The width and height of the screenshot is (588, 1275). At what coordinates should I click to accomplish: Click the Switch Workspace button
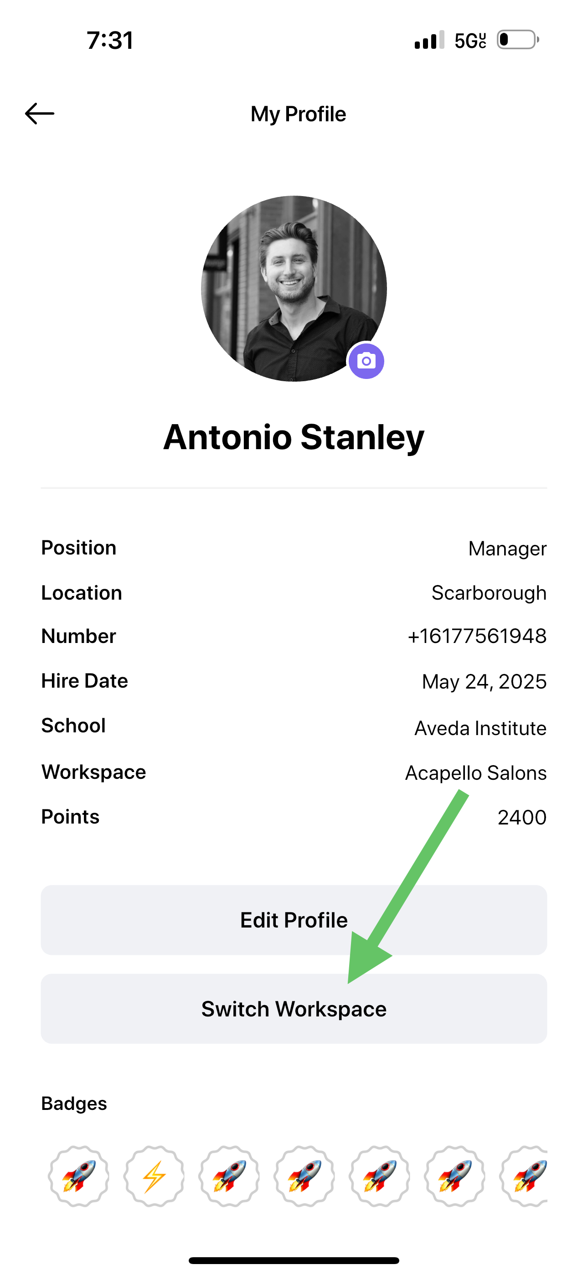294,1009
